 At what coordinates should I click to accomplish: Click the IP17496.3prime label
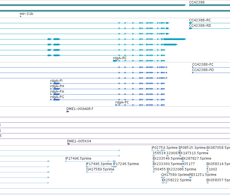tap(99, 164)
